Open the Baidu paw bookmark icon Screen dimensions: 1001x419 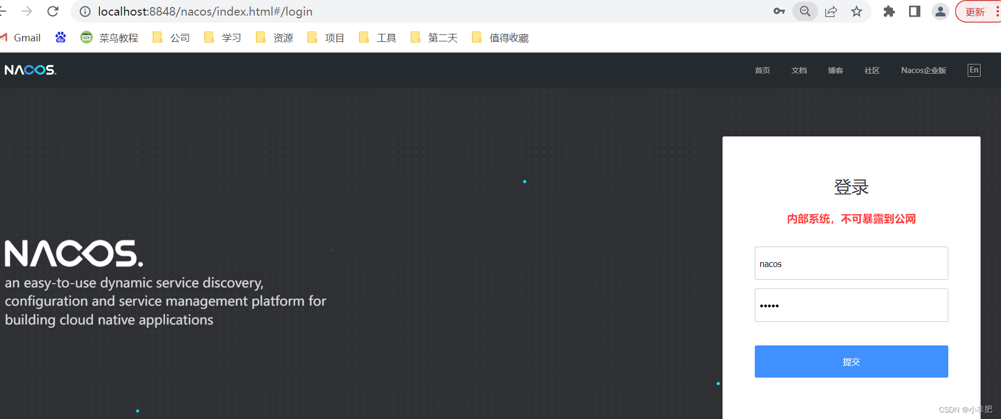tap(61, 37)
